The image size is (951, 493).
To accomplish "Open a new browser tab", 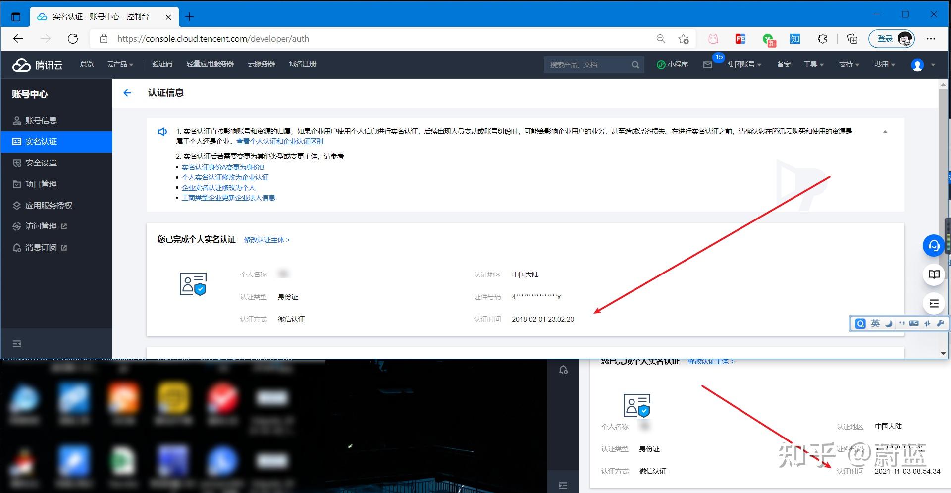I will click(x=189, y=17).
